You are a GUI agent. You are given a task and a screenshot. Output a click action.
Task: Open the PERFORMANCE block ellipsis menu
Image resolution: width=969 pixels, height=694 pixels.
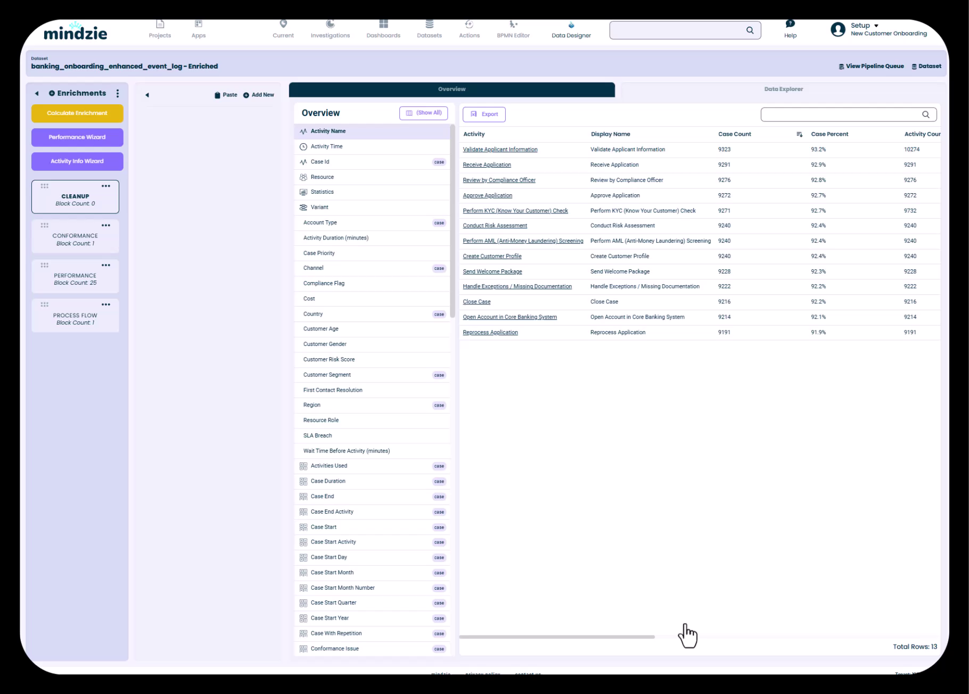[x=106, y=265]
